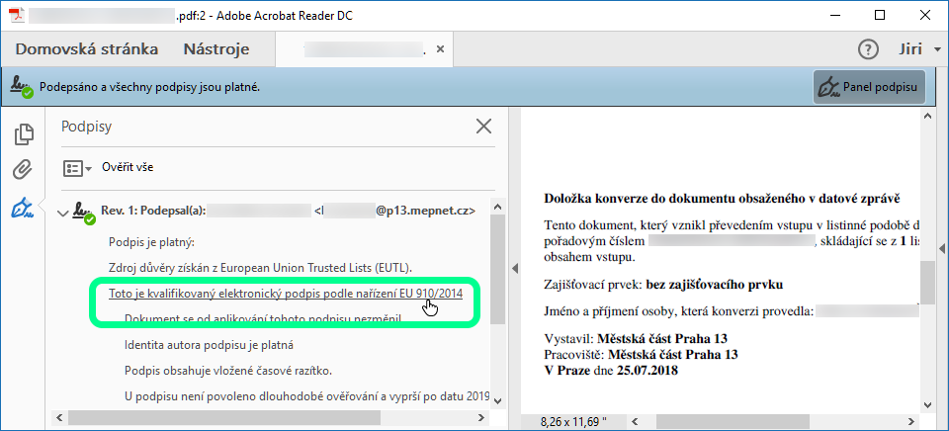Click 'Zajišťovací prvek' line in document
This screenshot has width=949, height=431.
pyautogui.click(x=663, y=284)
